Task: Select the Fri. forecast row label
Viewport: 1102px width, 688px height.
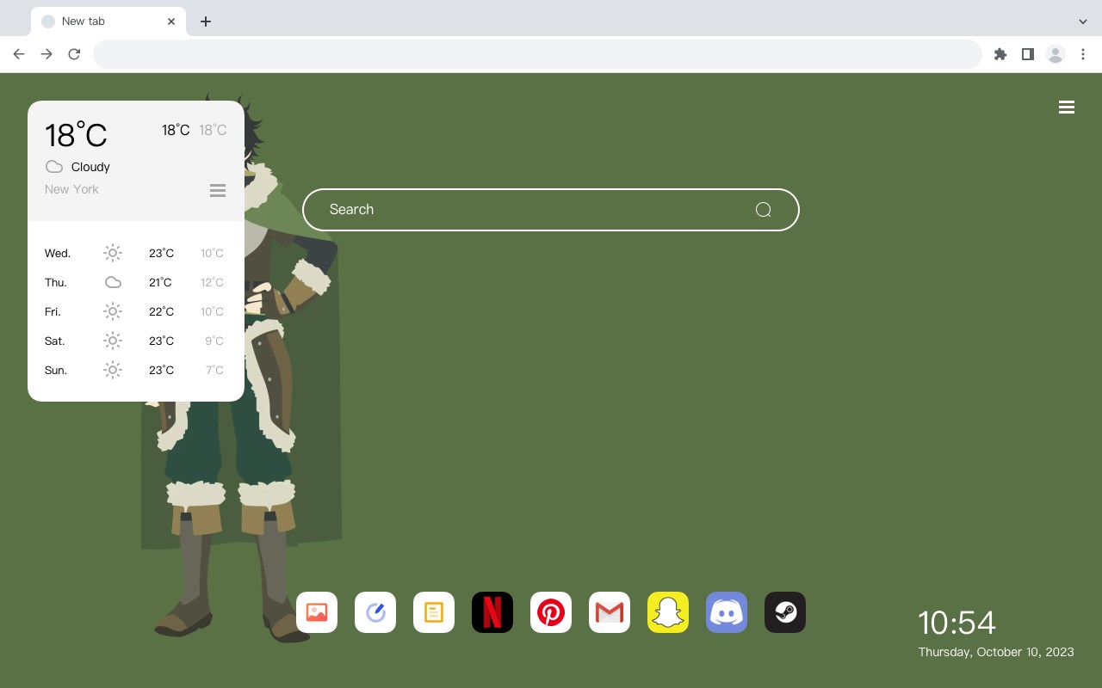Action: (x=53, y=311)
